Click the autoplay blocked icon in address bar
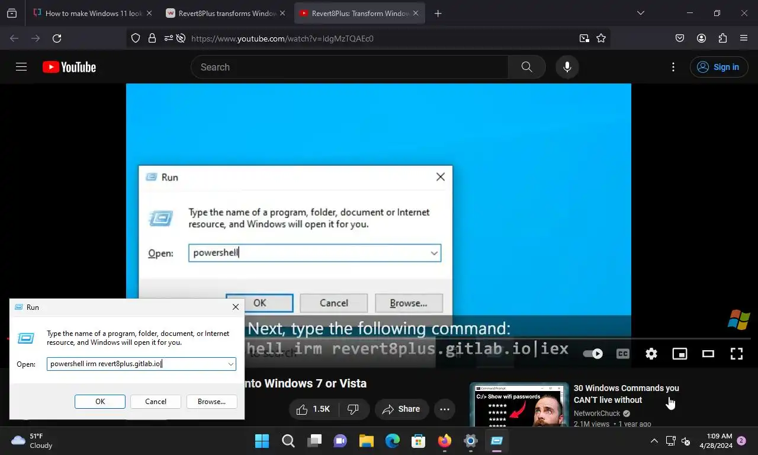 (181, 38)
